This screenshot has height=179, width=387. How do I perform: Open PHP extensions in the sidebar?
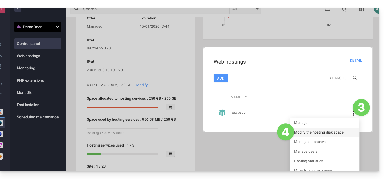pos(30,80)
